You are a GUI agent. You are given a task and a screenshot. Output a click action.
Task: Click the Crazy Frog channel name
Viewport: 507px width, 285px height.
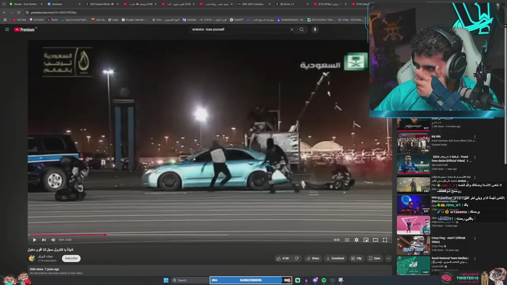coord(437,246)
